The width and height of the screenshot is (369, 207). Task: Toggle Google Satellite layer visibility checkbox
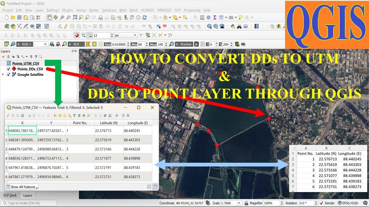[8, 74]
